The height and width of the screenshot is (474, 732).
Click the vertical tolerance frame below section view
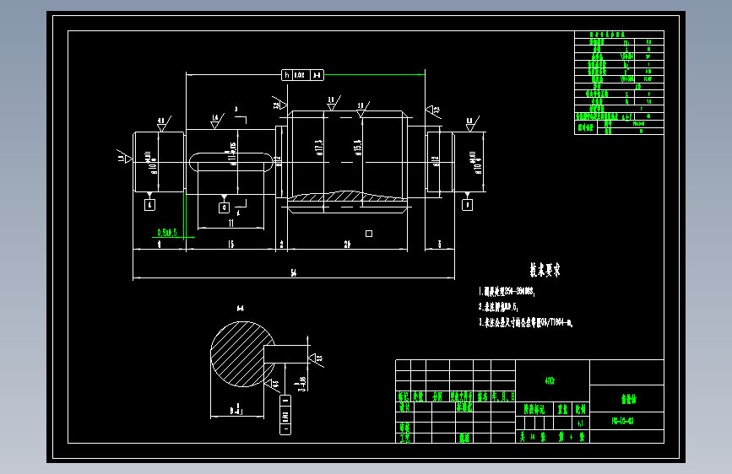(x=285, y=415)
